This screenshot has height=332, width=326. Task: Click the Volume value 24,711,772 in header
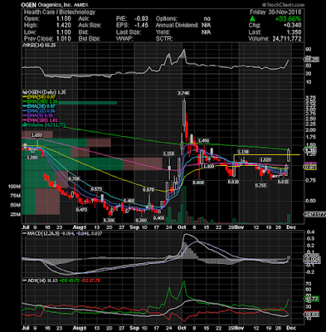pyautogui.click(x=287, y=38)
